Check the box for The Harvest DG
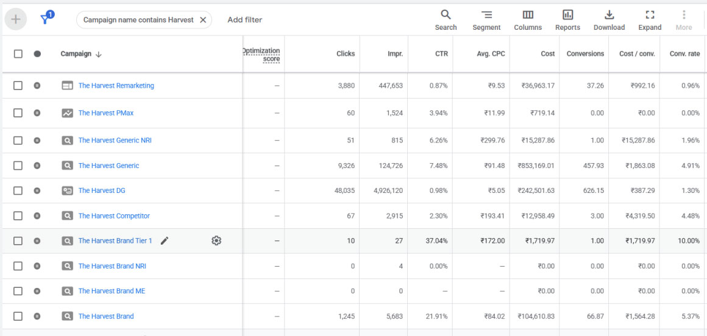 [18, 191]
